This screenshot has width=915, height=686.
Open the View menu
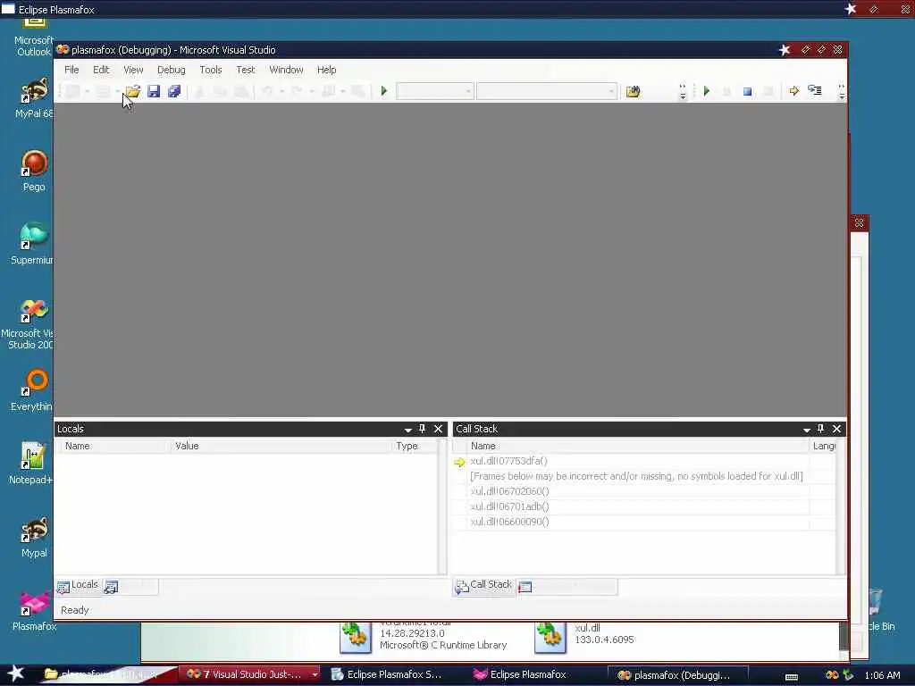tap(133, 70)
